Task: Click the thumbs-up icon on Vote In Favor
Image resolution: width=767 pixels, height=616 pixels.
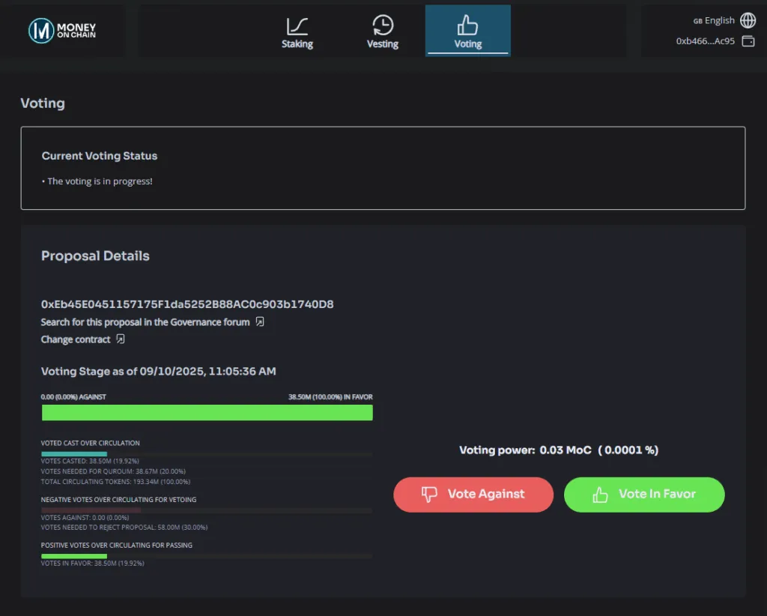Action: click(600, 495)
